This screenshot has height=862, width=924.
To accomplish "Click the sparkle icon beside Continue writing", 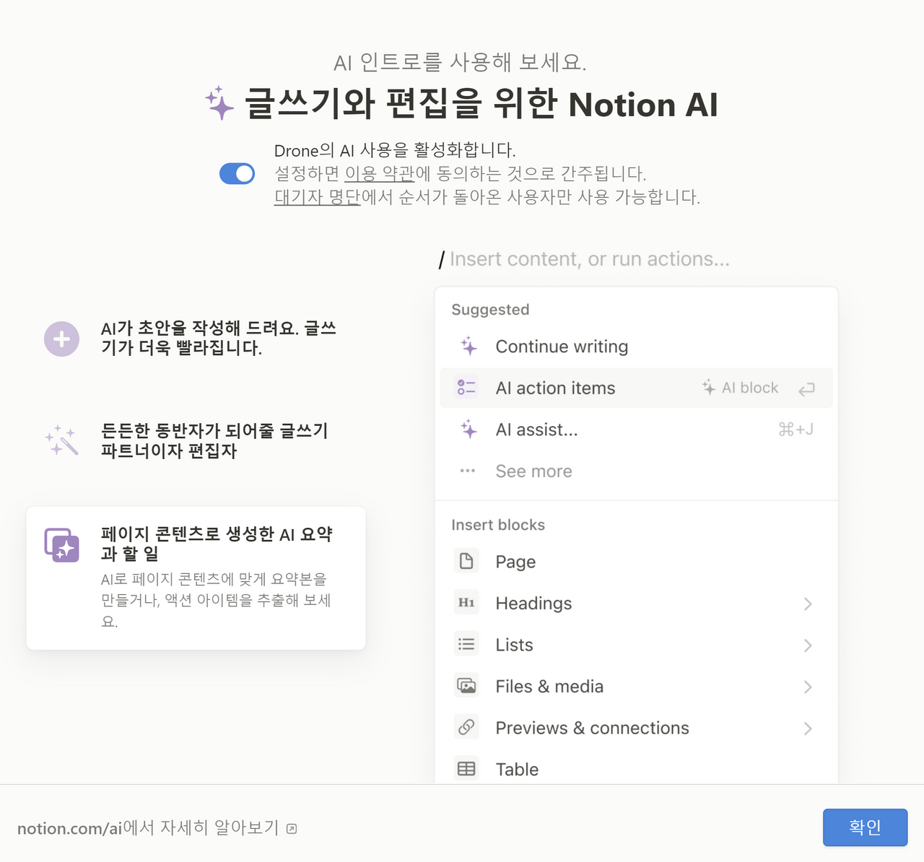I will pyautogui.click(x=468, y=347).
